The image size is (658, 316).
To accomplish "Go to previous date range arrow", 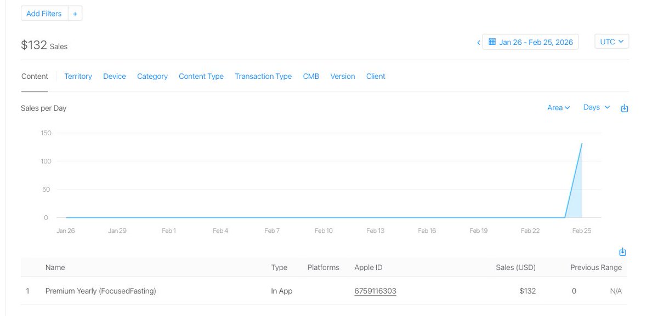I will point(479,42).
